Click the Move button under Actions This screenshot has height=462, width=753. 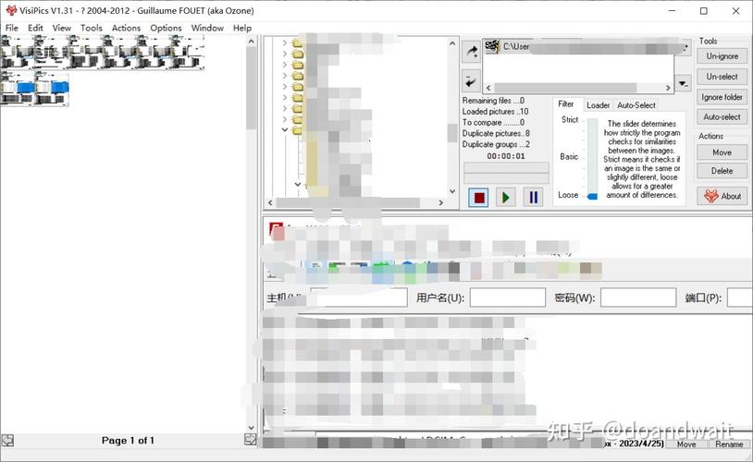pyautogui.click(x=722, y=152)
